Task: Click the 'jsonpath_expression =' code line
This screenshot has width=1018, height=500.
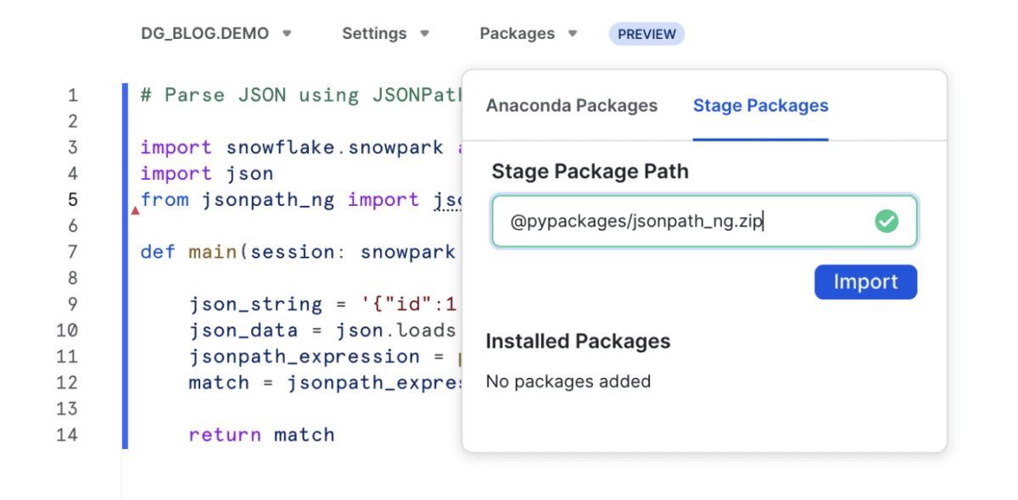Action: tap(326, 357)
